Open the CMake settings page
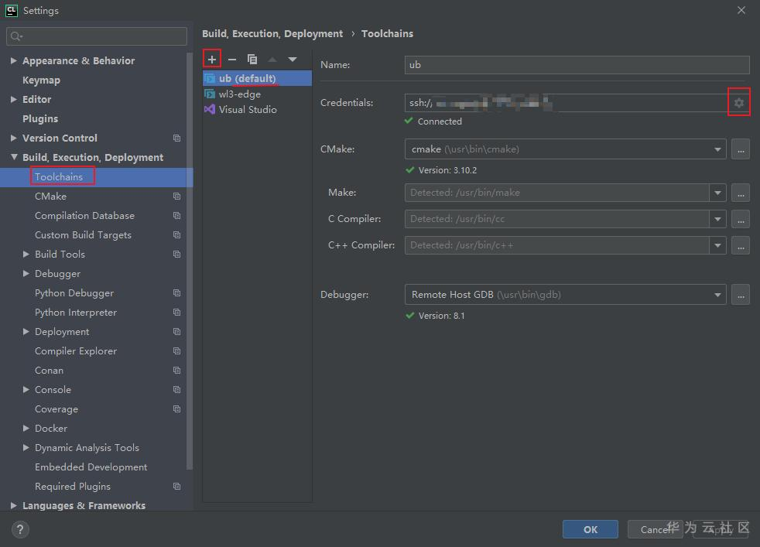 click(x=50, y=197)
